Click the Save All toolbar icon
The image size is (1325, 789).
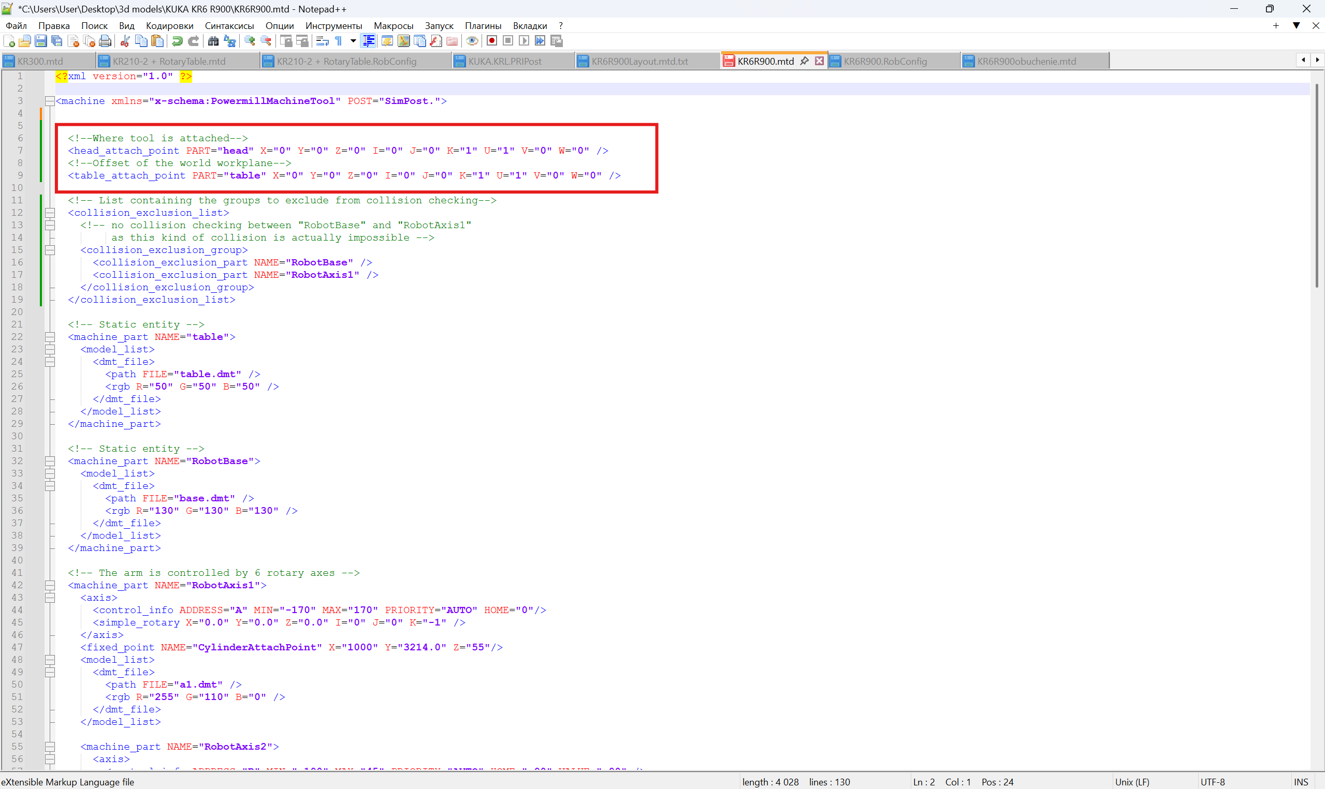(56, 41)
